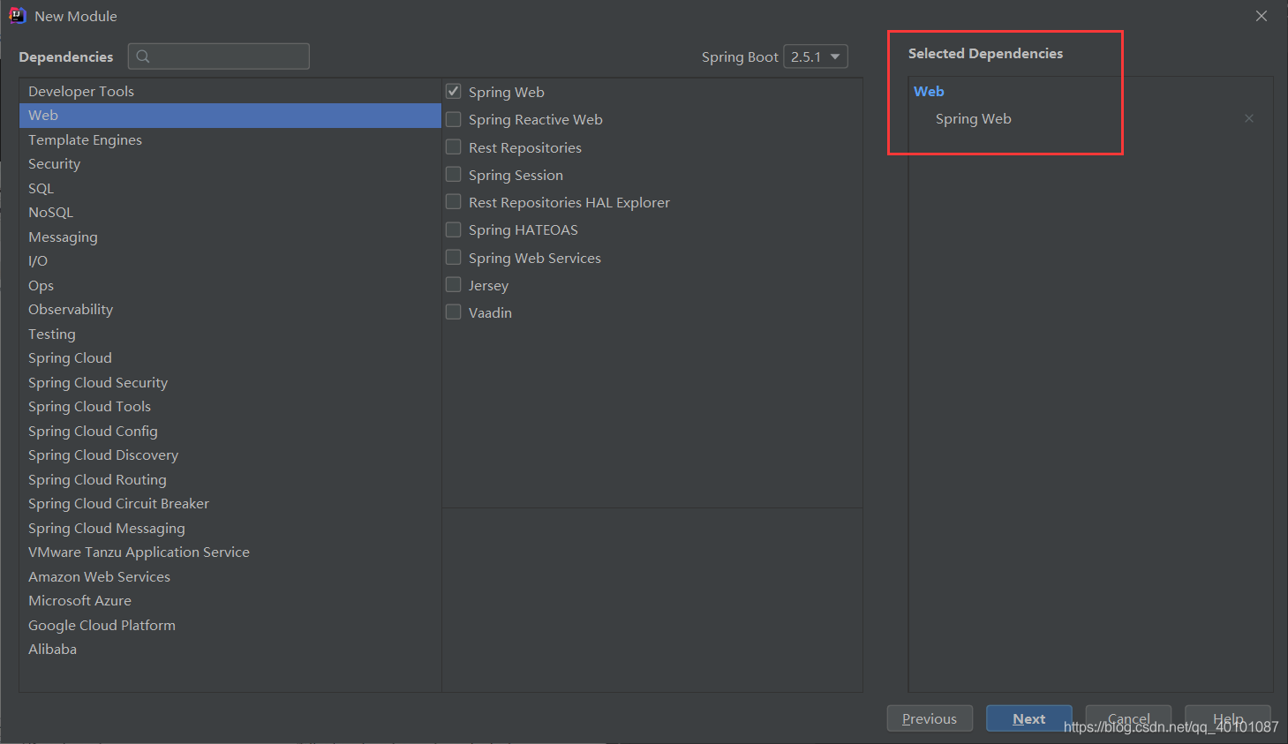Click the Web group in Selected Dependencies
The image size is (1288, 744).
coord(929,91)
